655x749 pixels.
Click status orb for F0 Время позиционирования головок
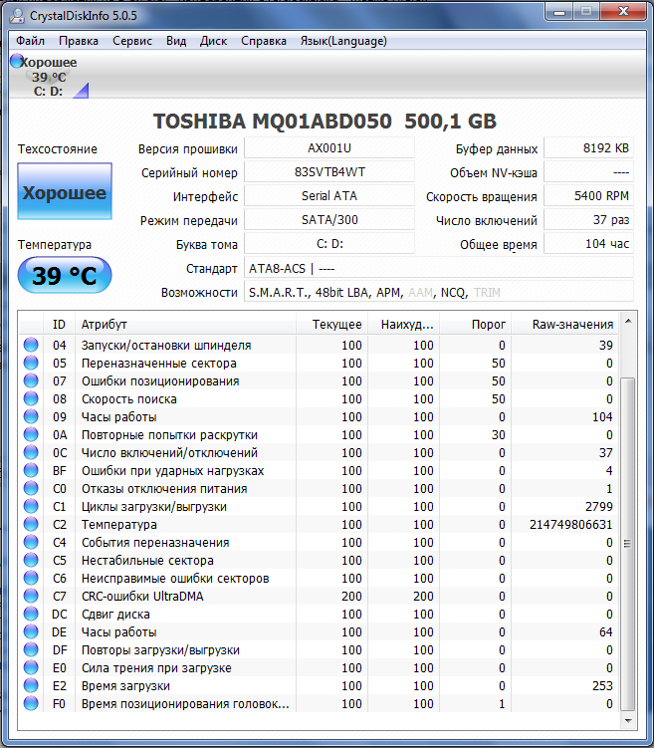tap(31, 703)
